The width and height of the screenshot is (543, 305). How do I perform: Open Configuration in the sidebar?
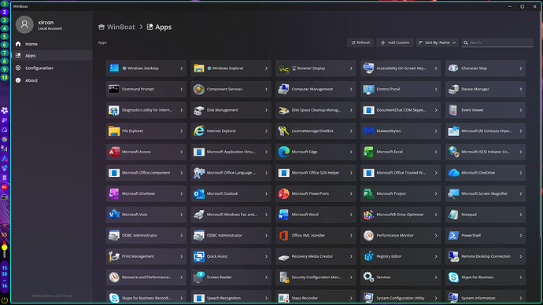(52, 68)
